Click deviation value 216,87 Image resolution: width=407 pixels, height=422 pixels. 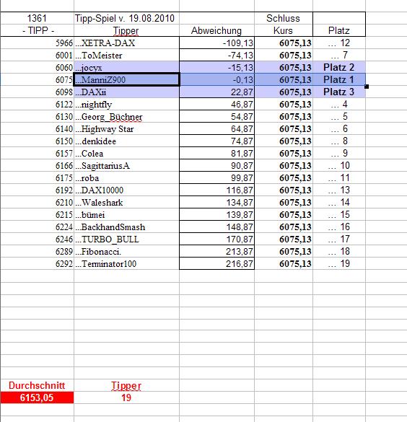216,264
